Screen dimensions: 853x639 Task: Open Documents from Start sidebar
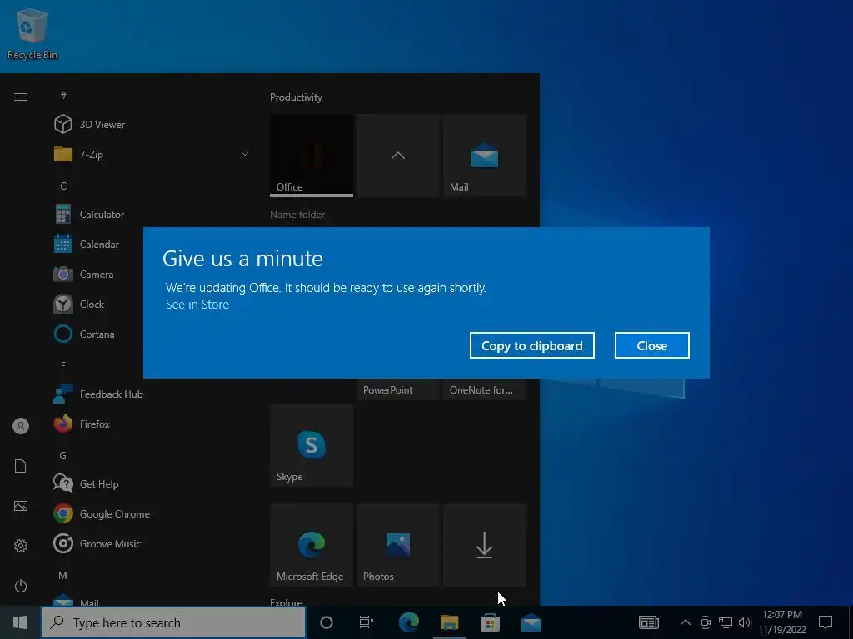(x=21, y=466)
